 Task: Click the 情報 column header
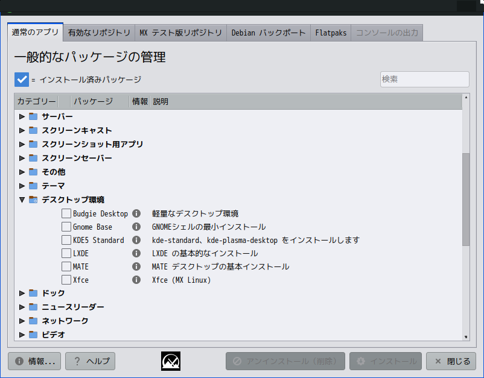coord(139,101)
